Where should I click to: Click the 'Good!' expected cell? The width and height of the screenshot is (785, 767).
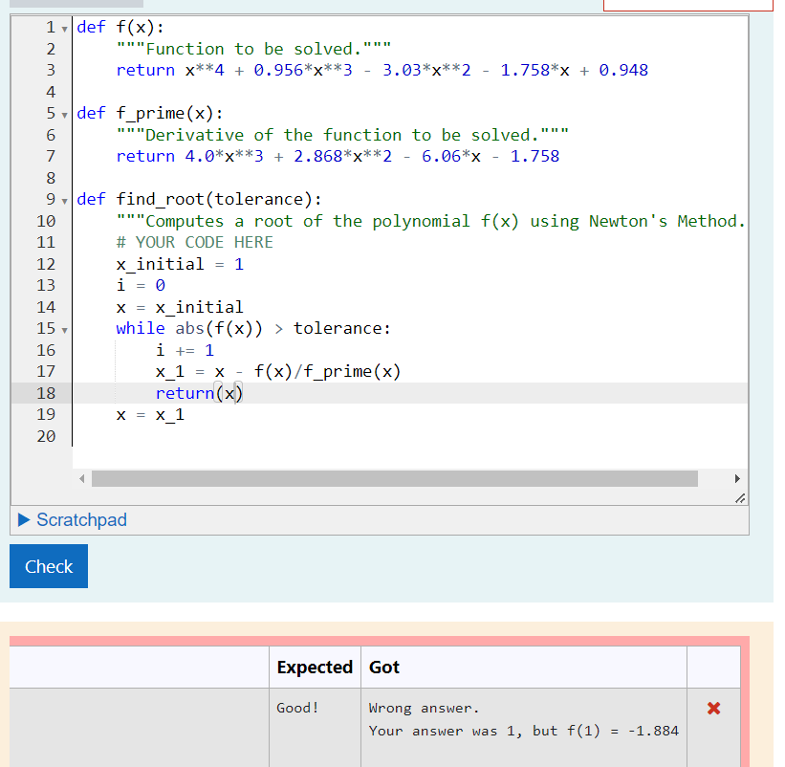(297, 708)
